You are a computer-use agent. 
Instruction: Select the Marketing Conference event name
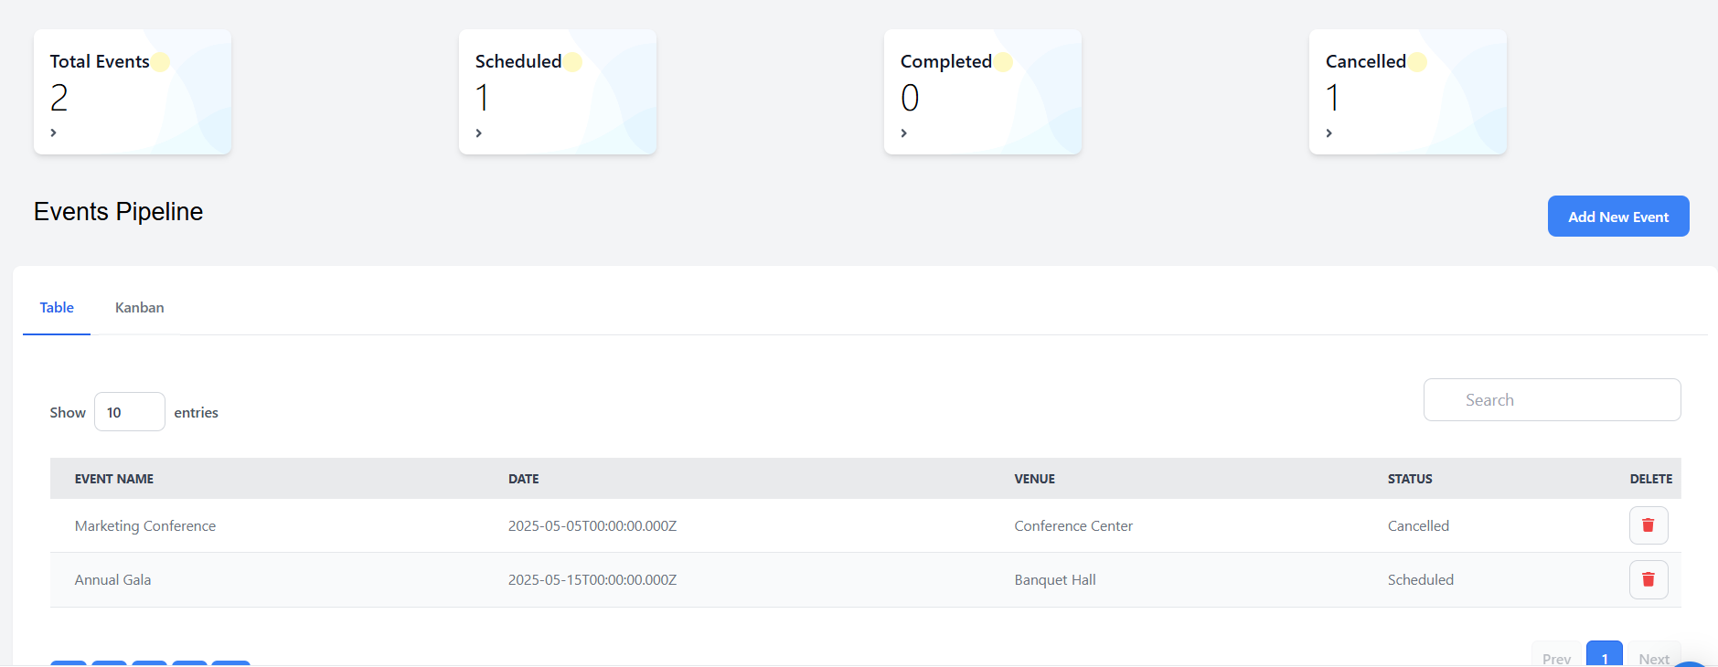tap(145, 526)
